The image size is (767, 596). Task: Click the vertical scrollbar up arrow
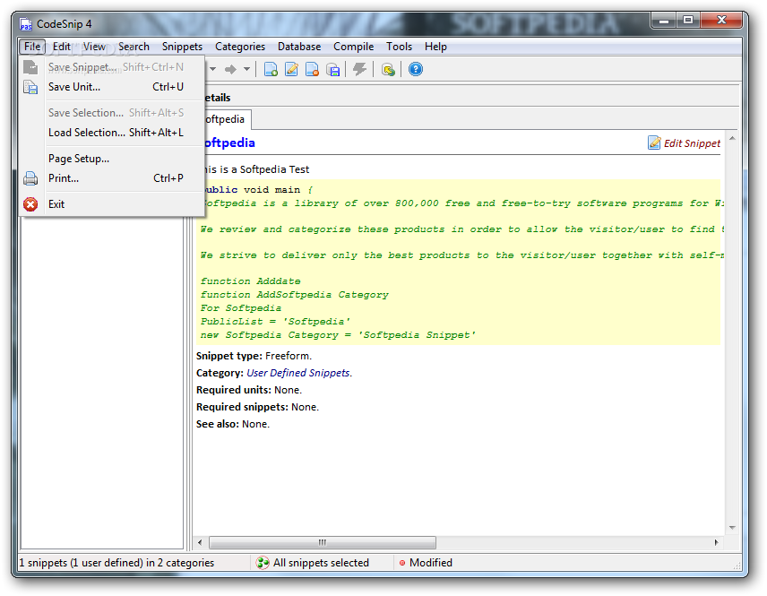coord(732,139)
